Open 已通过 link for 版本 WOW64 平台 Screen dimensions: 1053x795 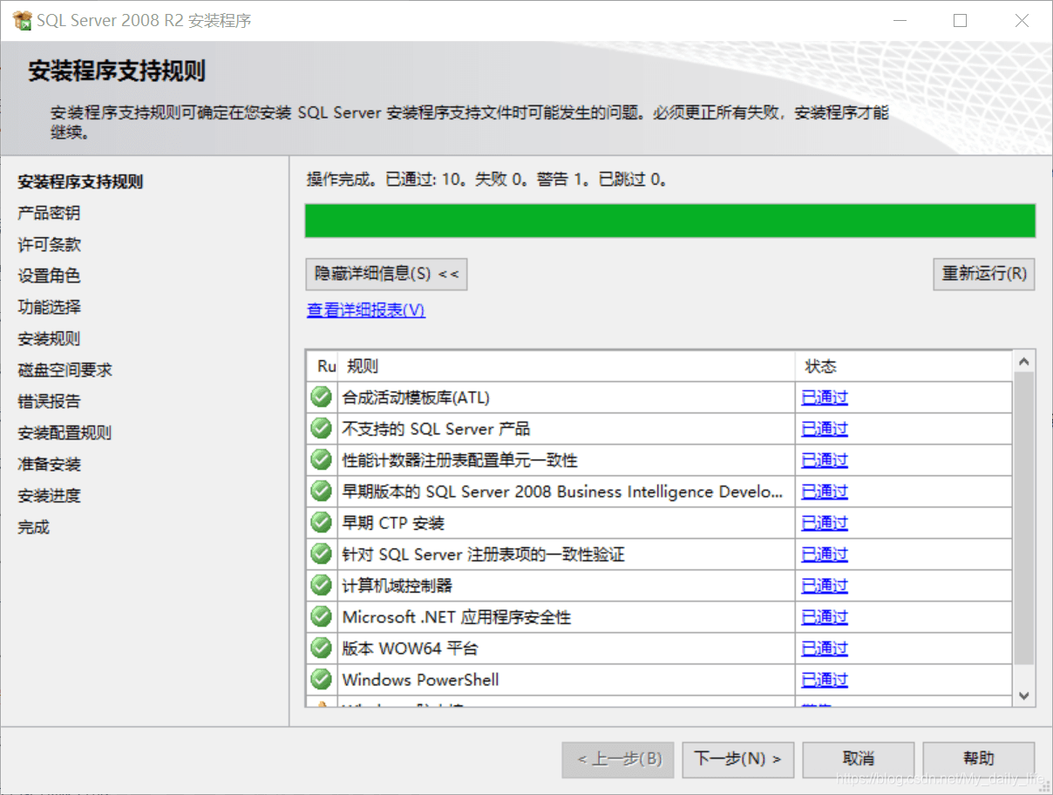tap(825, 649)
